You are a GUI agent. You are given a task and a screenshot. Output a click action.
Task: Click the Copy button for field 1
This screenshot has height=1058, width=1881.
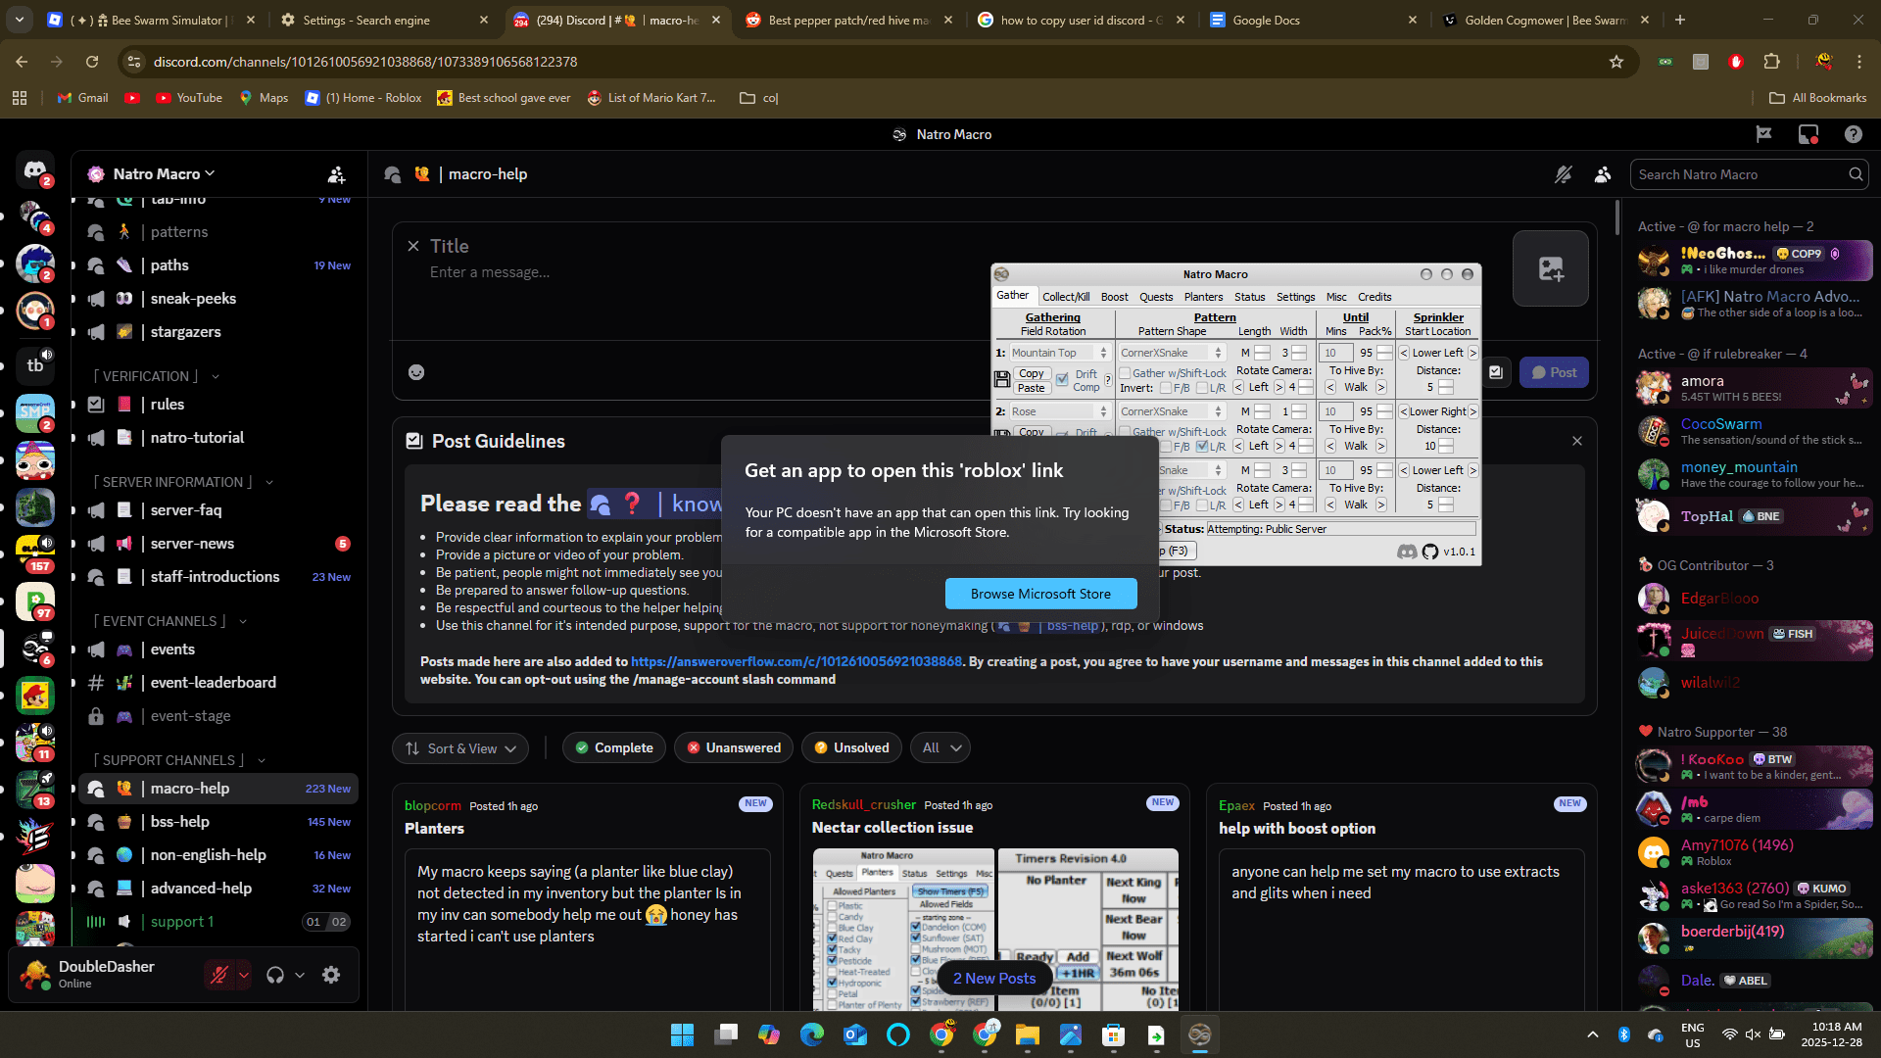click(x=1032, y=373)
